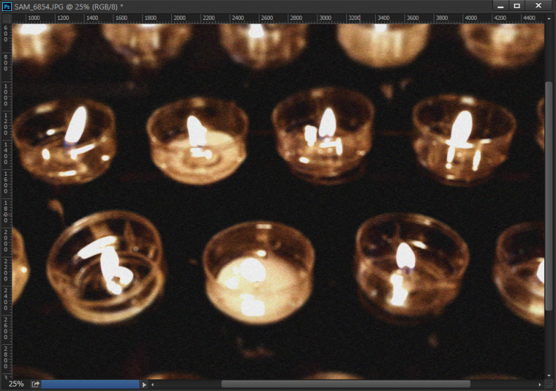Click the window resize grip in corner

click(x=550, y=384)
